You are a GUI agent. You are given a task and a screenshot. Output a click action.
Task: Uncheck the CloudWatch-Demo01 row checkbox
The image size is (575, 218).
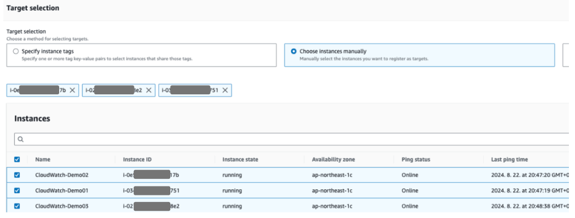(x=17, y=190)
